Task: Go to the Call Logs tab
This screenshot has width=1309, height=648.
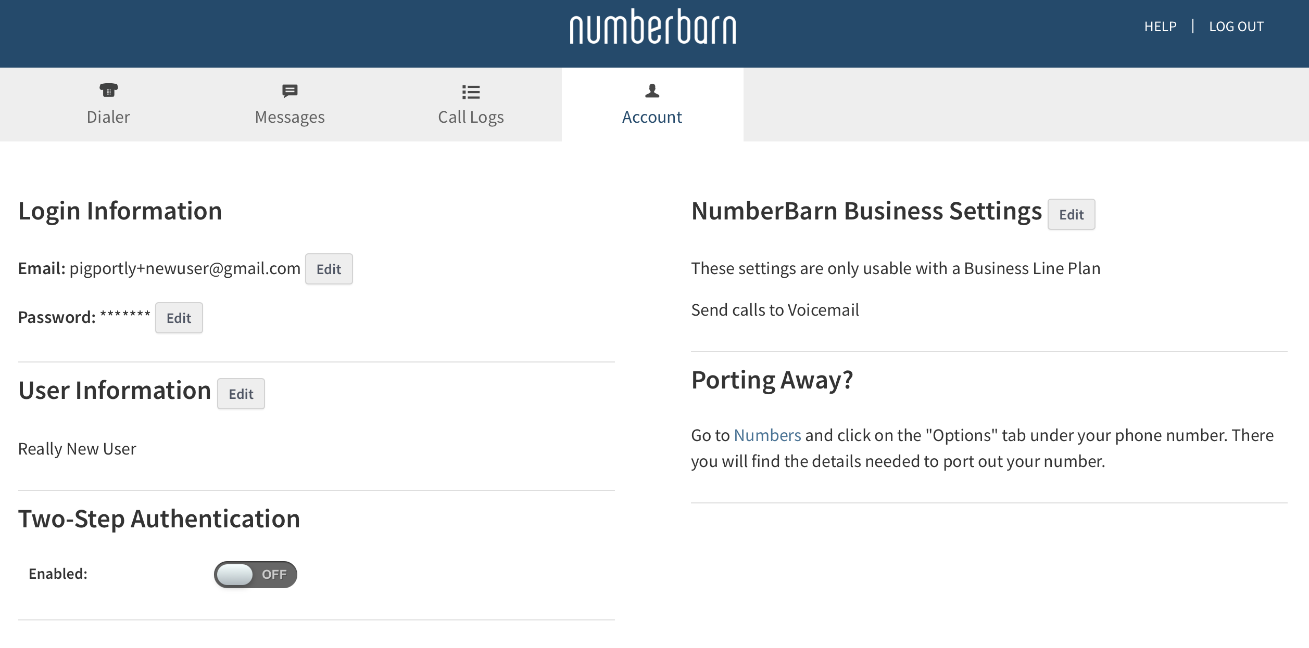Action: [x=471, y=117]
